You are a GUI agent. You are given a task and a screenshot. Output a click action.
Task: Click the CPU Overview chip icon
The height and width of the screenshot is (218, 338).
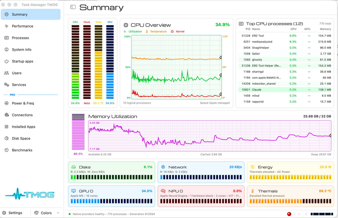pos(126,25)
